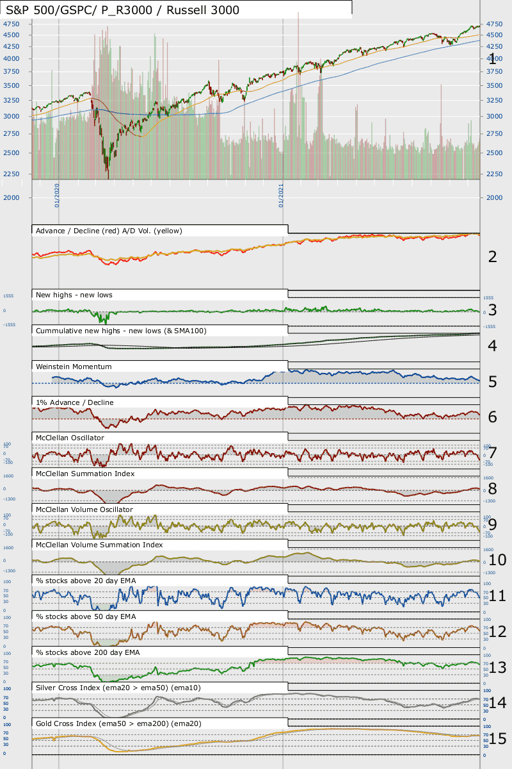Select the 3000 price label on left axis
The height and width of the screenshot is (769, 512).
tap(11, 116)
